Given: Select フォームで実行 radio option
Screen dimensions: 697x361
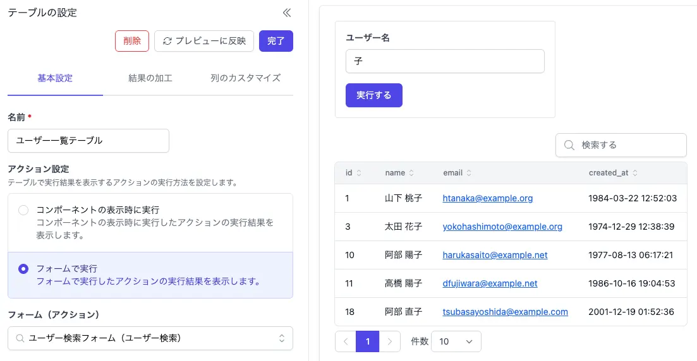Looking at the screenshot, I should [x=23, y=269].
